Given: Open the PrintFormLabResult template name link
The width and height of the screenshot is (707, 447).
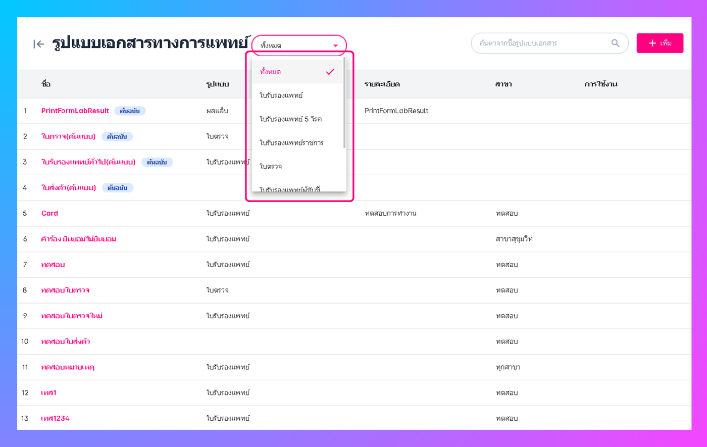Looking at the screenshot, I should pos(75,111).
